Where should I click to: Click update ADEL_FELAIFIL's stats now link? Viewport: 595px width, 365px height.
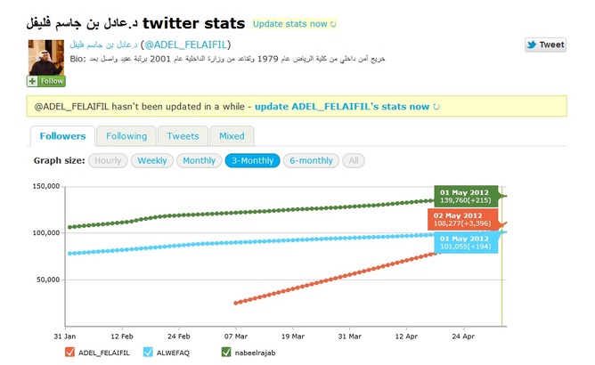(341, 107)
